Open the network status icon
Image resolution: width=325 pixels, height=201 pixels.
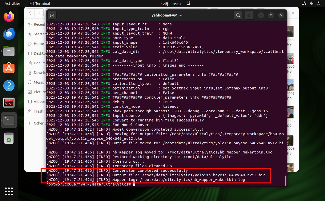(x=304, y=4)
